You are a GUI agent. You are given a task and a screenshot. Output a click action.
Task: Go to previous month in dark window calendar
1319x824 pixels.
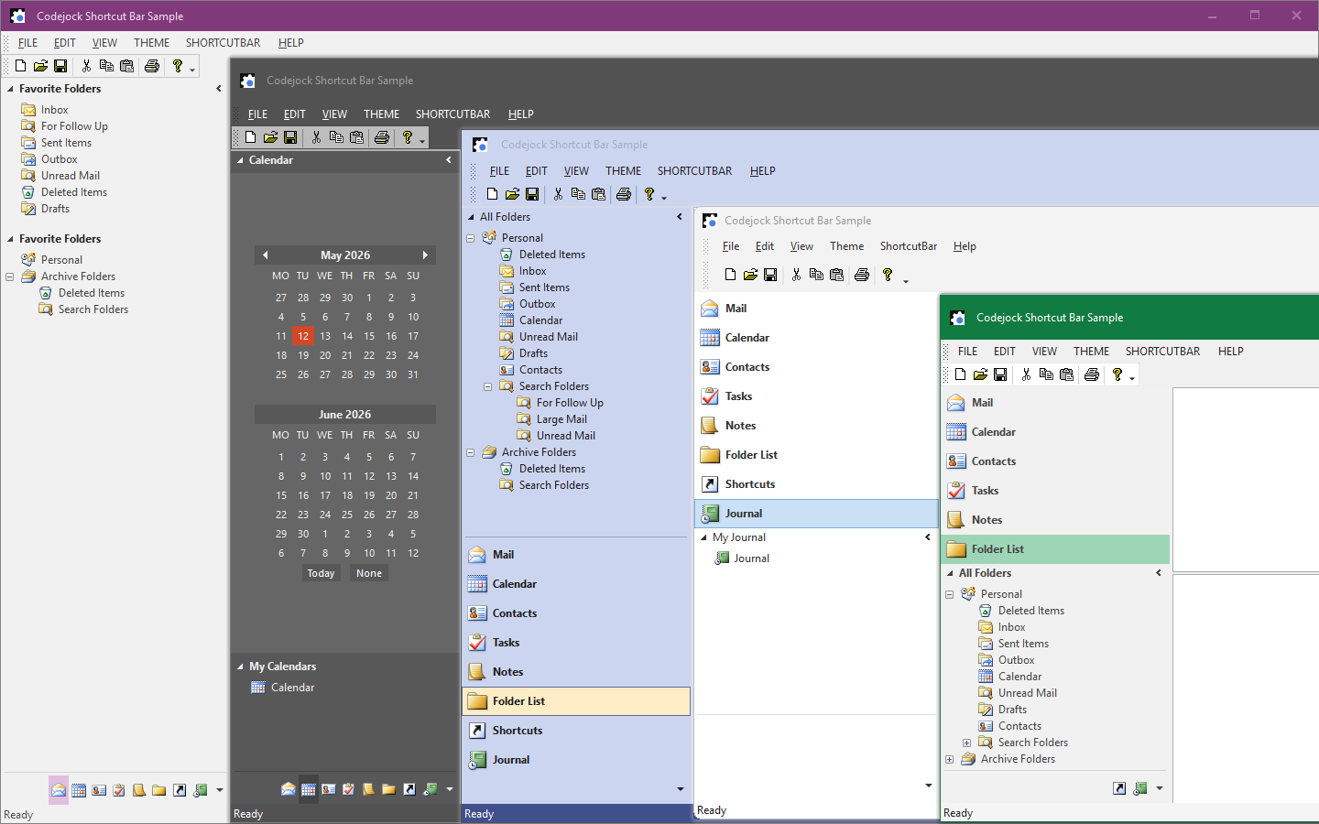tap(266, 255)
